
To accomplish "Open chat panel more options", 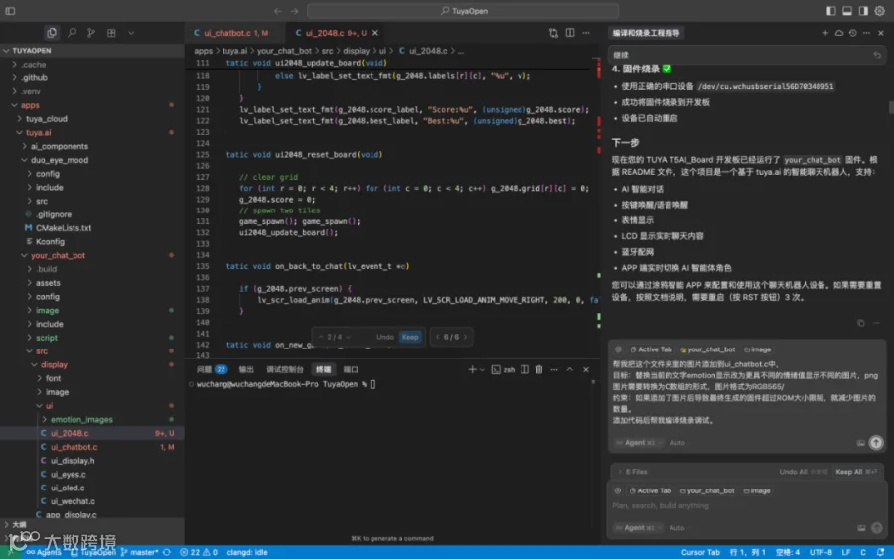I will pyautogui.click(x=866, y=33).
